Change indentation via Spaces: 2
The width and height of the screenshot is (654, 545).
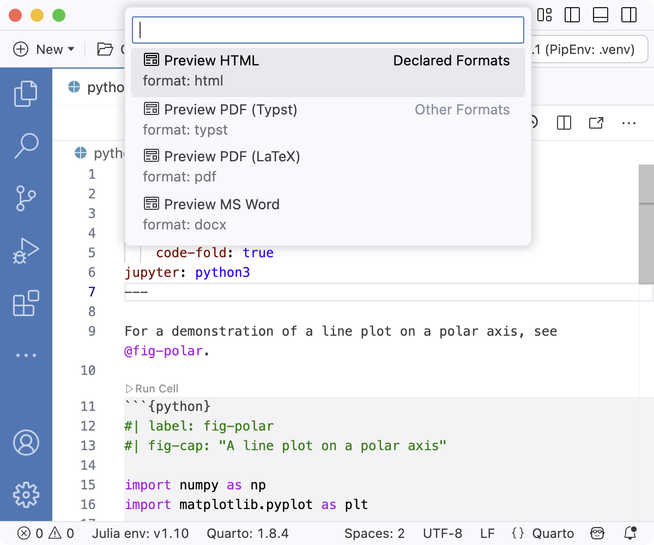point(374,534)
